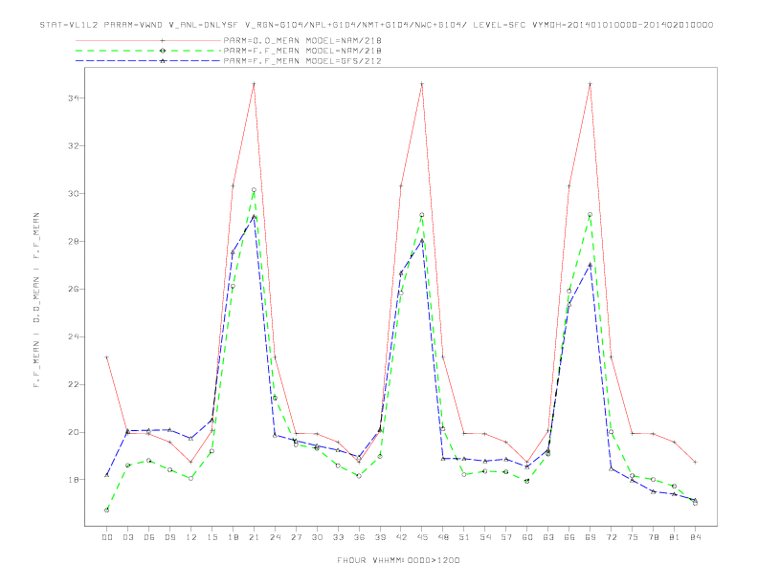The width and height of the screenshot is (758, 585).
Task: Select legend entry PARM=F.F_MEAN MODEL=NAM/218
Action: pos(302,51)
